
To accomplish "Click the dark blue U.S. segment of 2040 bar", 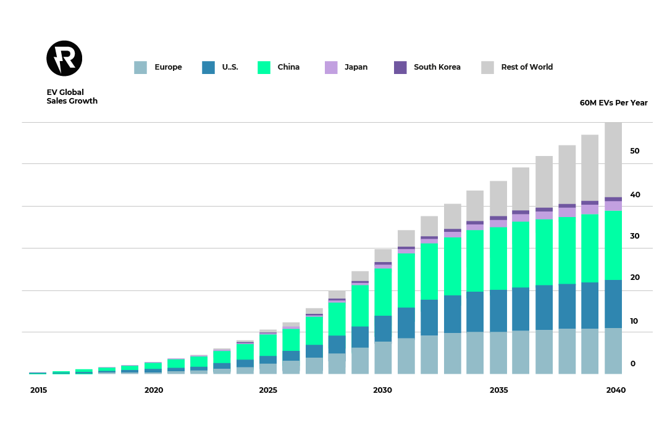I will coord(613,303).
